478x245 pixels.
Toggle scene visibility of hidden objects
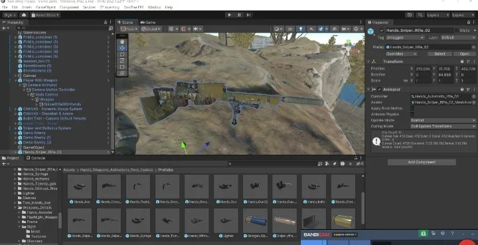click(335, 29)
